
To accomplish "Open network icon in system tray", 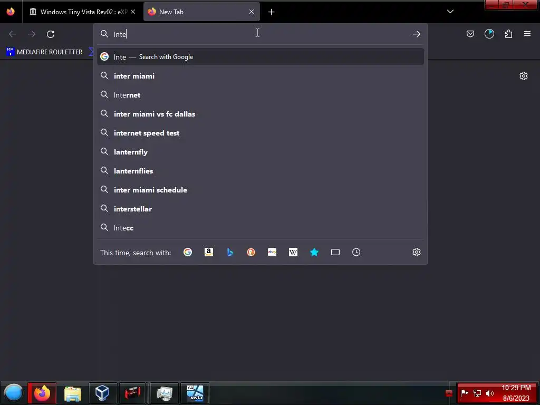I will point(477,393).
